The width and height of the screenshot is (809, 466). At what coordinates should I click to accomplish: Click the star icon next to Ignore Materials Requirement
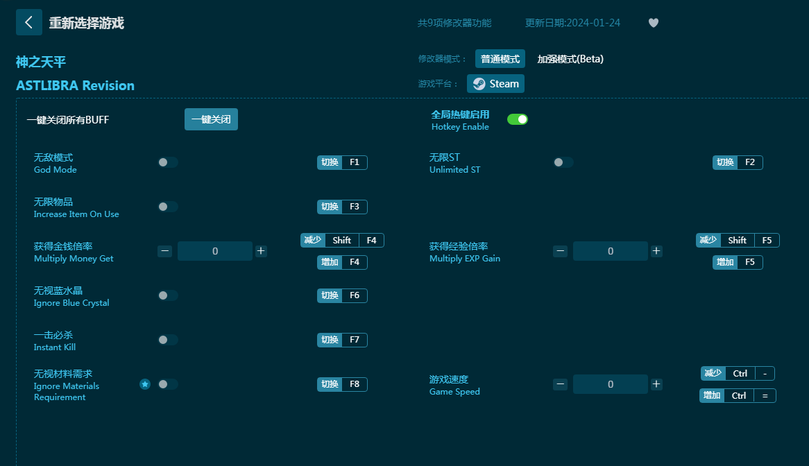pyautogui.click(x=145, y=384)
